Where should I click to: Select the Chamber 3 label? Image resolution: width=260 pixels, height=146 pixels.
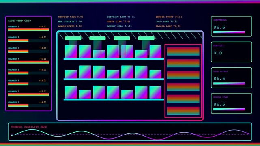click(x=14, y=48)
